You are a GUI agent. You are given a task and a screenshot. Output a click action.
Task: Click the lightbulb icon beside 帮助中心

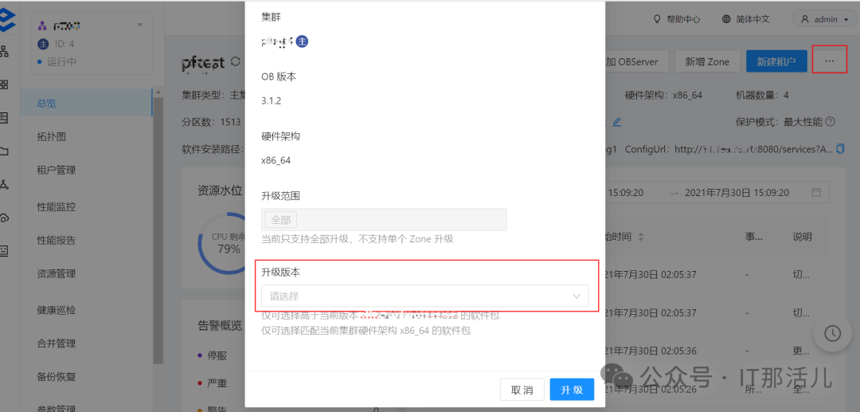[x=656, y=19]
